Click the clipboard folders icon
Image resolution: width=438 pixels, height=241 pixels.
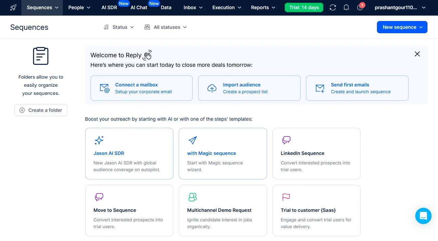(x=41, y=56)
